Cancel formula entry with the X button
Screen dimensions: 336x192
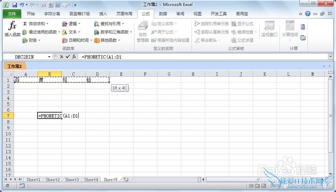point(61,57)
